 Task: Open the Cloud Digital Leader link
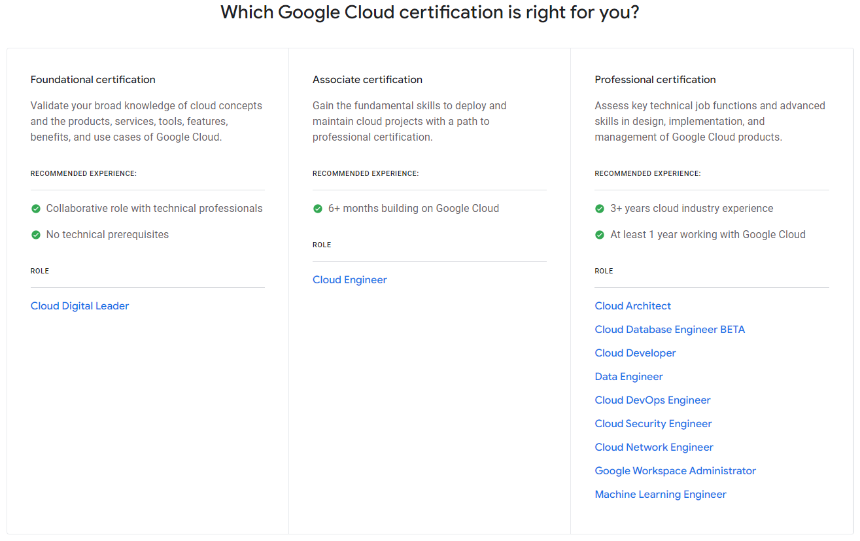pyautogui.click(x=80, y=305)
